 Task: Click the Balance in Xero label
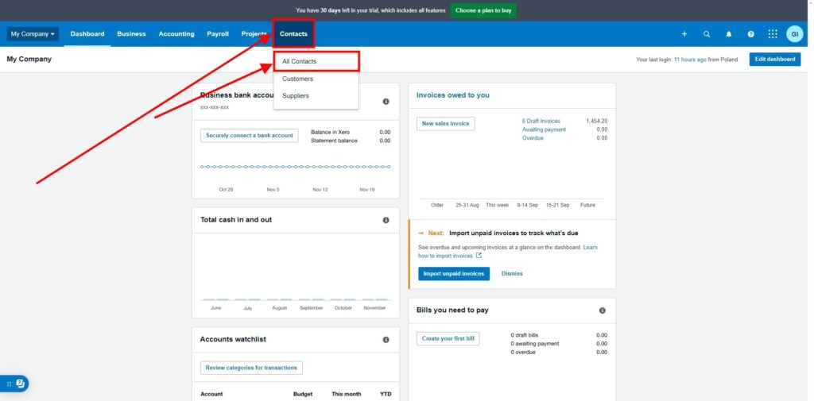coord(330,133)
